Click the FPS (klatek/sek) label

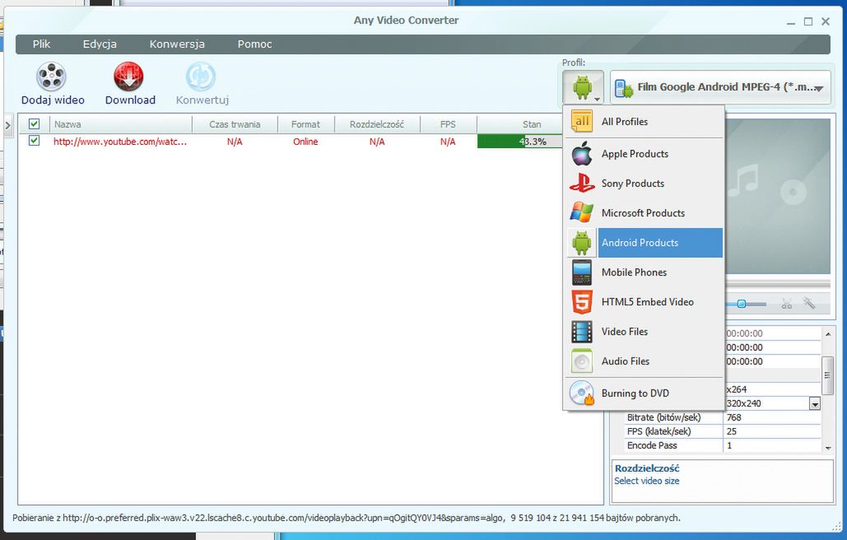tap(659, 431)
